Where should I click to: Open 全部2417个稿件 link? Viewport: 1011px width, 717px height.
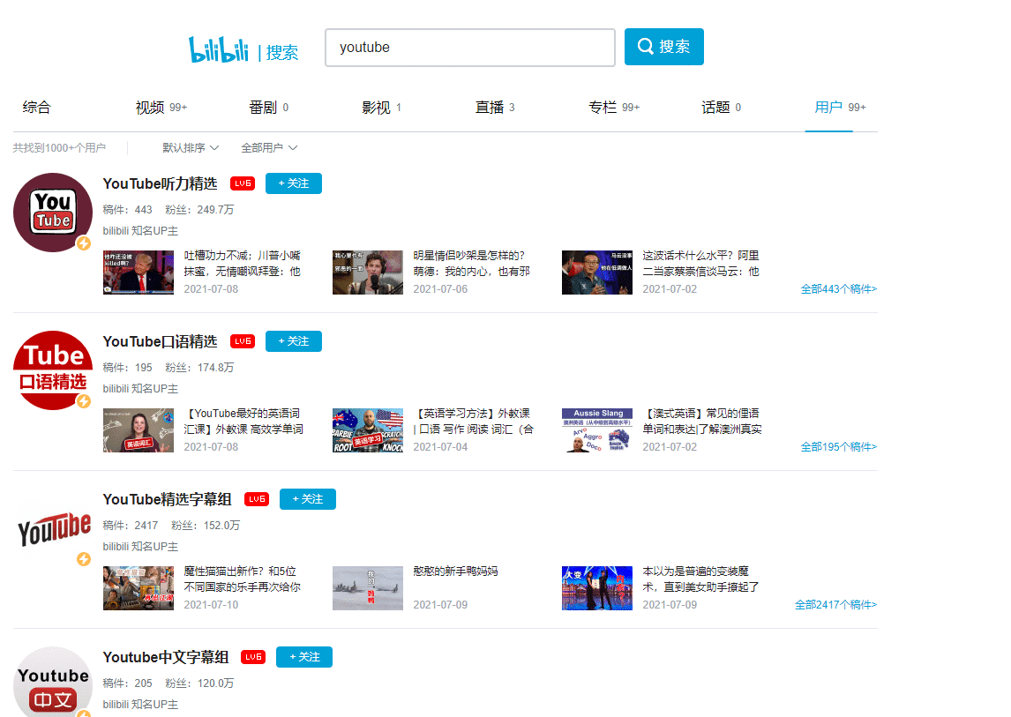[836, 605]
